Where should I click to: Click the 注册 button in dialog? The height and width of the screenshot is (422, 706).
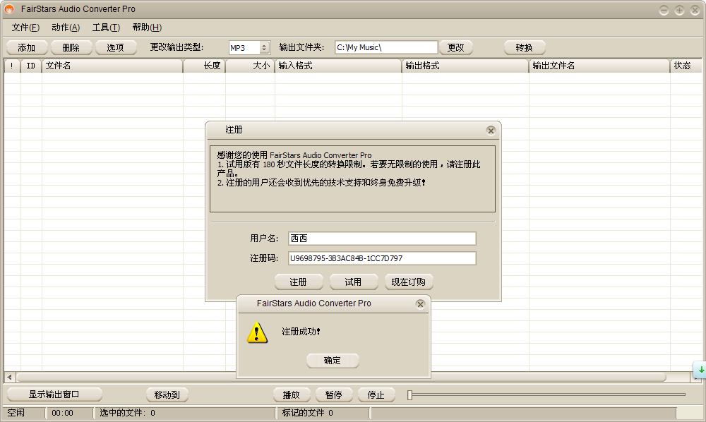299,282
